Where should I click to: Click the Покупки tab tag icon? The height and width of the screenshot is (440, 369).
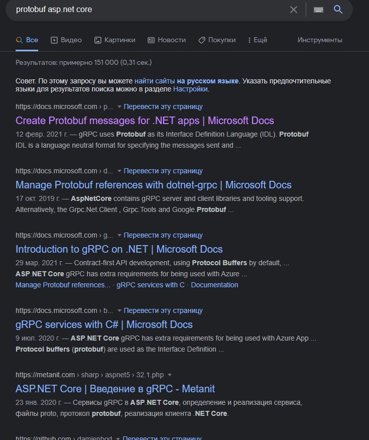point(202,40)
